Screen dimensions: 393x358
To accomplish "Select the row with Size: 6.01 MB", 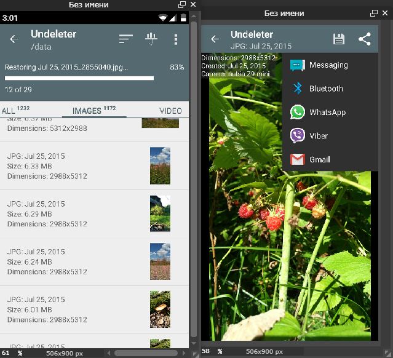I will (94, 309).
